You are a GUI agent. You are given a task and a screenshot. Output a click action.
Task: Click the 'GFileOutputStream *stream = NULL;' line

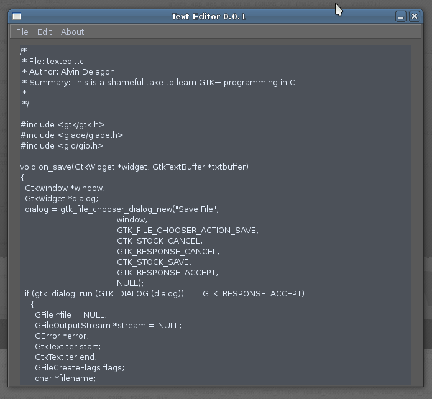(108, 326)
